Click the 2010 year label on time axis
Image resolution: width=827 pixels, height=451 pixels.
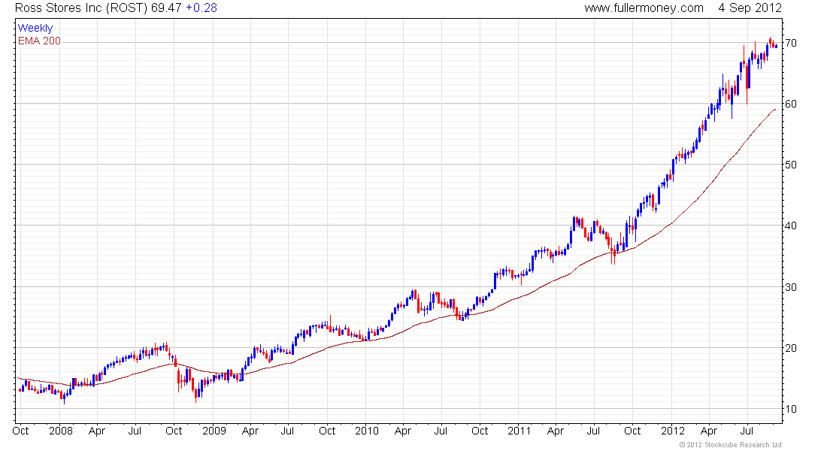(x=367, y=431)
